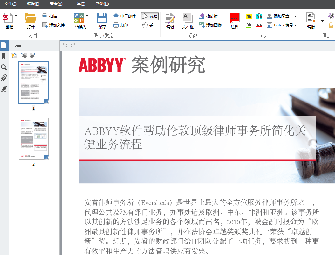Send document via 电子邮件
Screen dimensions: 335x255
click(x=124, y=15)
